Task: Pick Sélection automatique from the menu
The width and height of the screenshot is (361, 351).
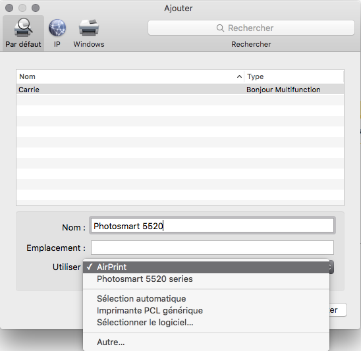Action: [206, 299]
